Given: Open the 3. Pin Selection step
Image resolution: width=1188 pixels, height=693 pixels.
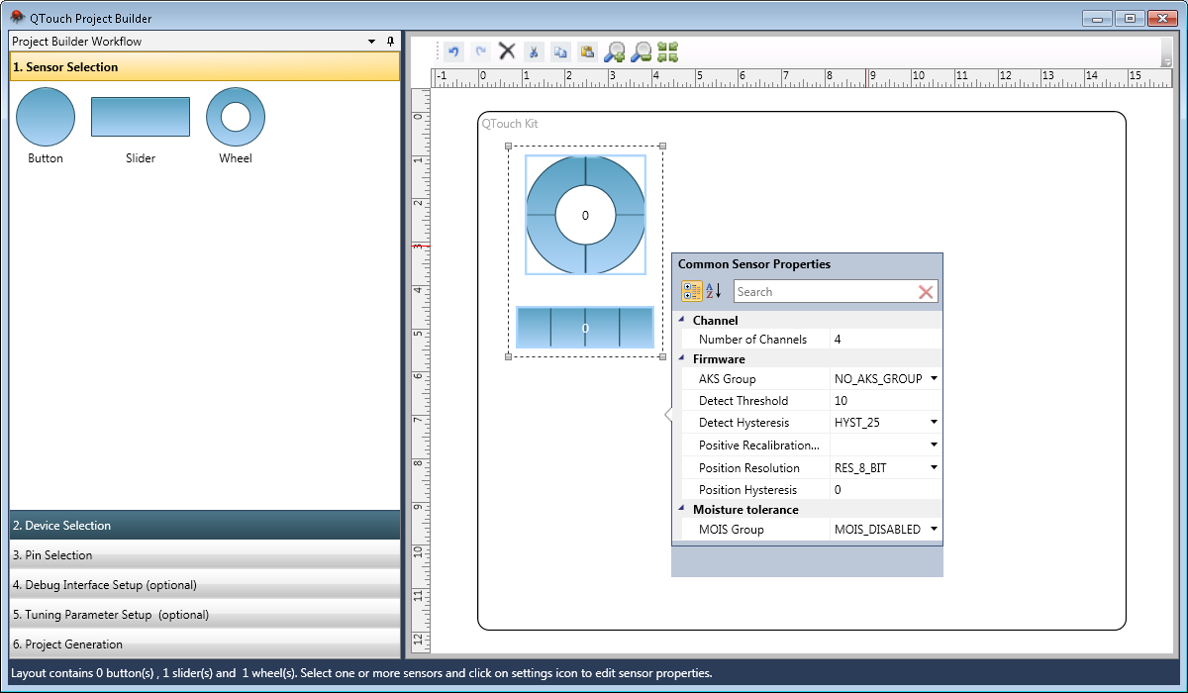Looking at the screenshot, I should pyautogui.click(x=205, y=555).
